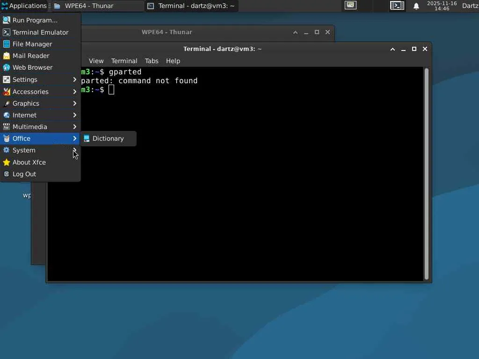Click the Thunar folder icon in taskbar

click(x=57, y=6)
